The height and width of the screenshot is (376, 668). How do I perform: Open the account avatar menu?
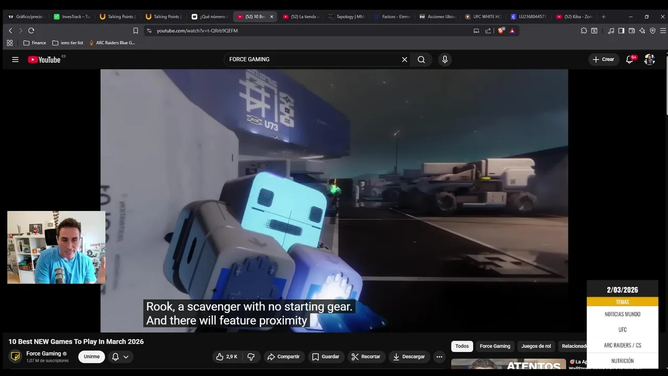pos(650,60)
